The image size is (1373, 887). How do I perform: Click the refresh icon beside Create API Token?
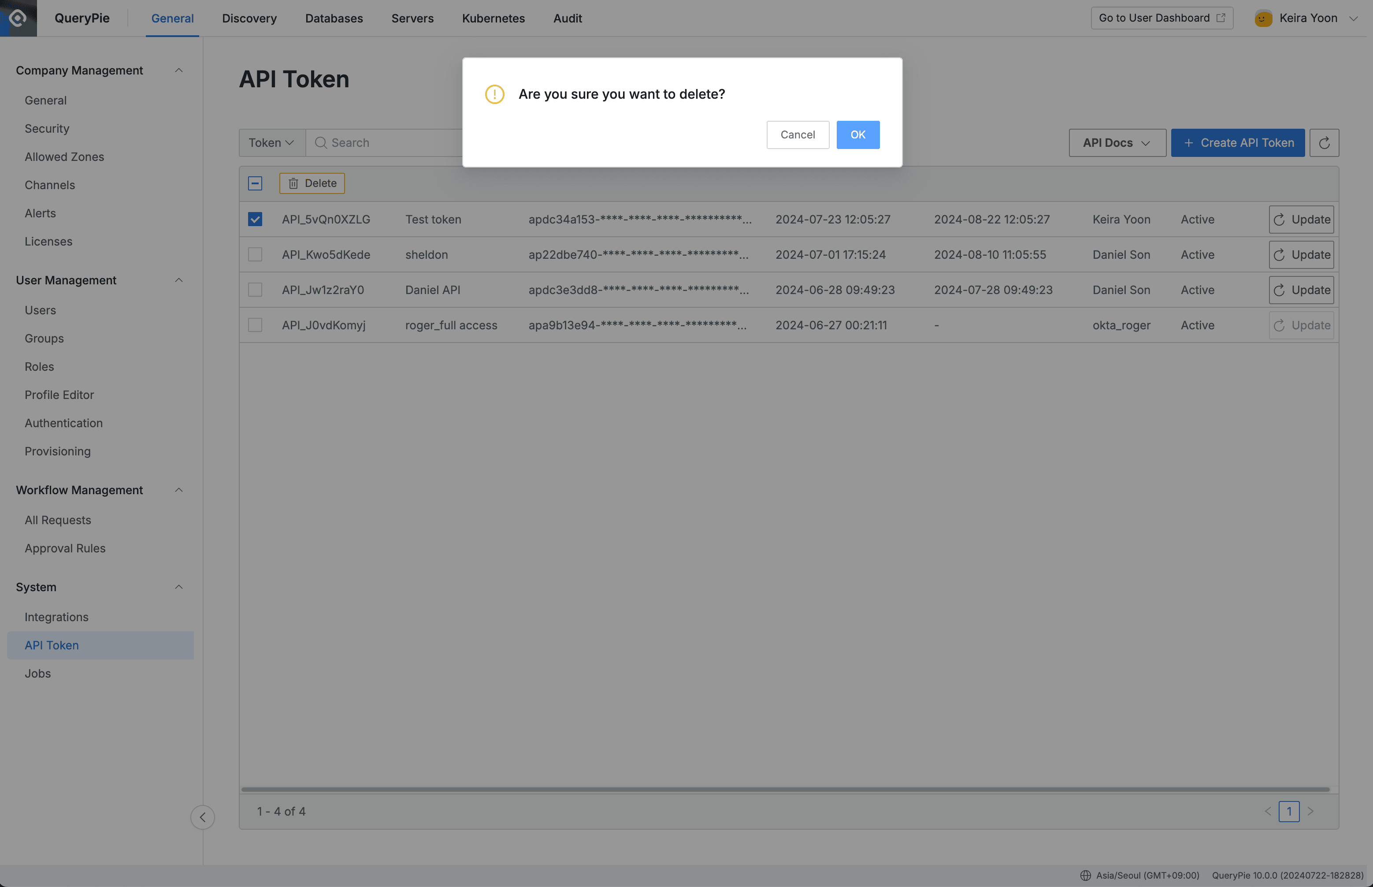(1325, 142)
